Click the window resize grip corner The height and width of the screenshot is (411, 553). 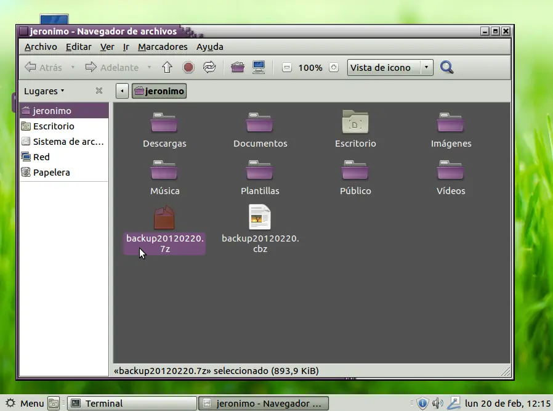click(506, 371)
